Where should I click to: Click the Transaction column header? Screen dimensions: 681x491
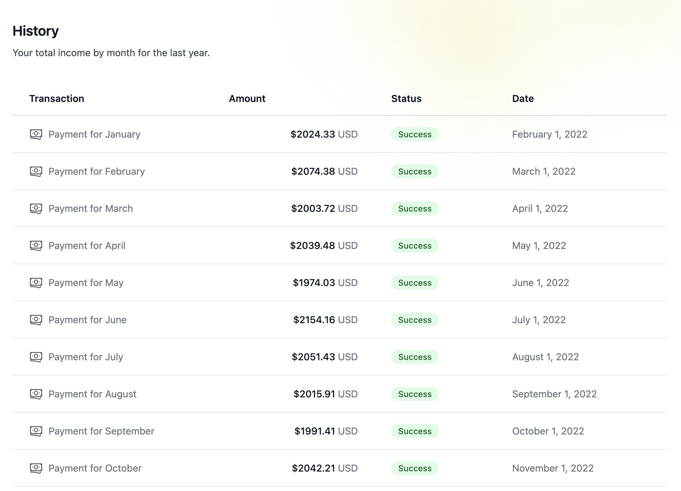tap(57, 98)
